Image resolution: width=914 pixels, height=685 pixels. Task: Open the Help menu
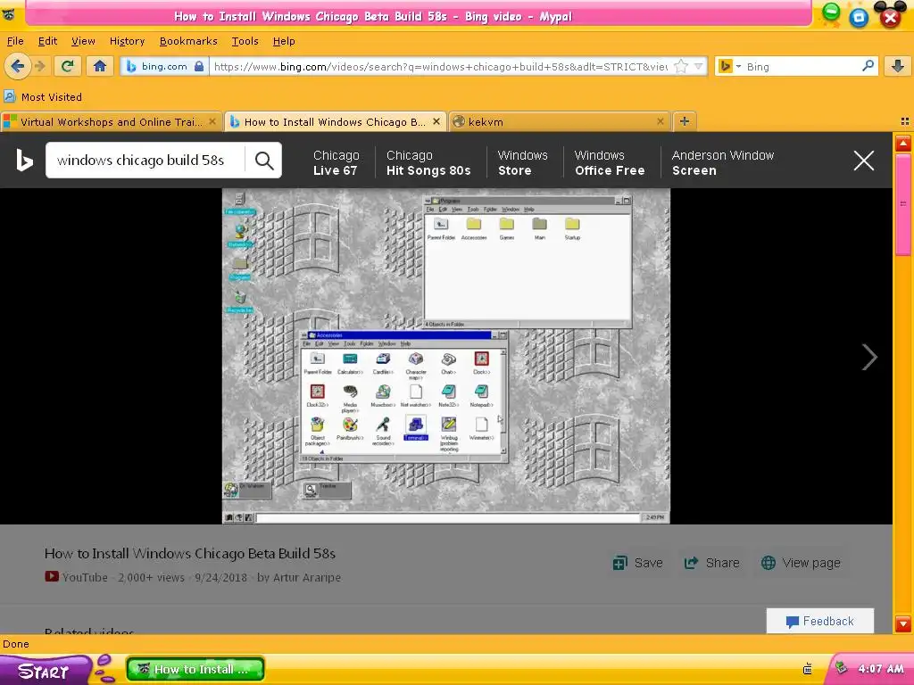pyautogui.click(x=284, y=41)
